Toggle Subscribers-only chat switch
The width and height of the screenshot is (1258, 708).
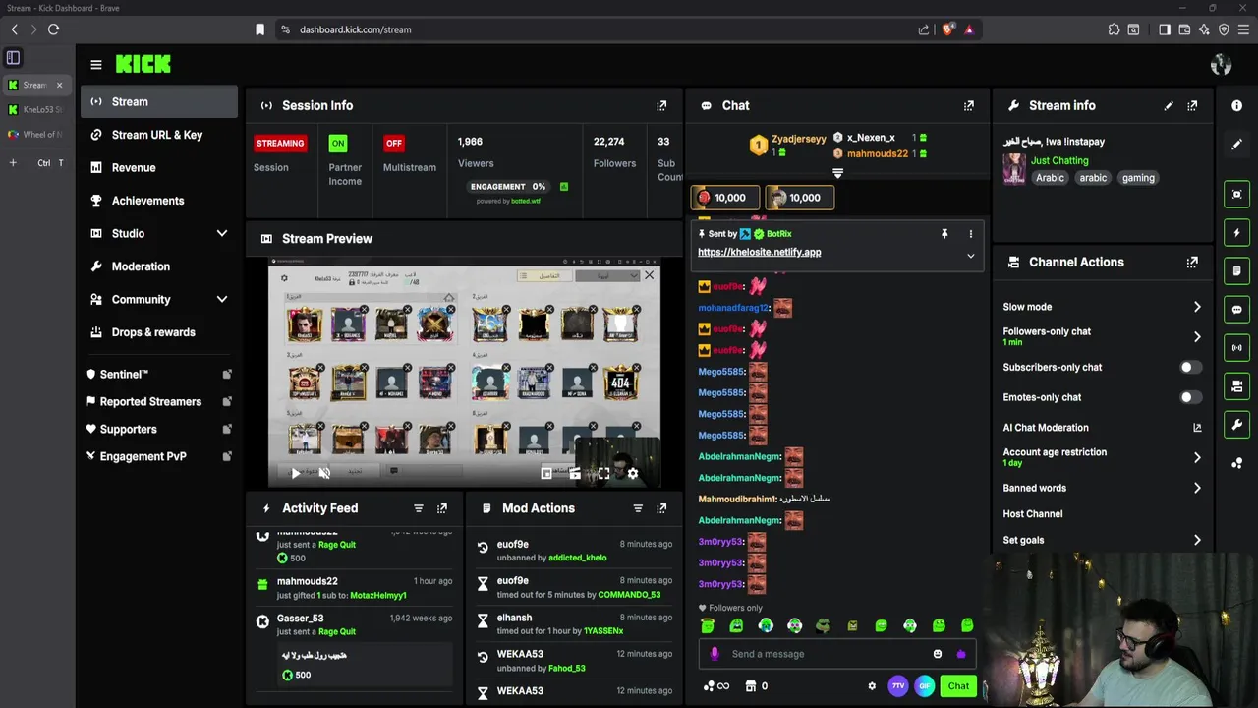(1190, 367)
